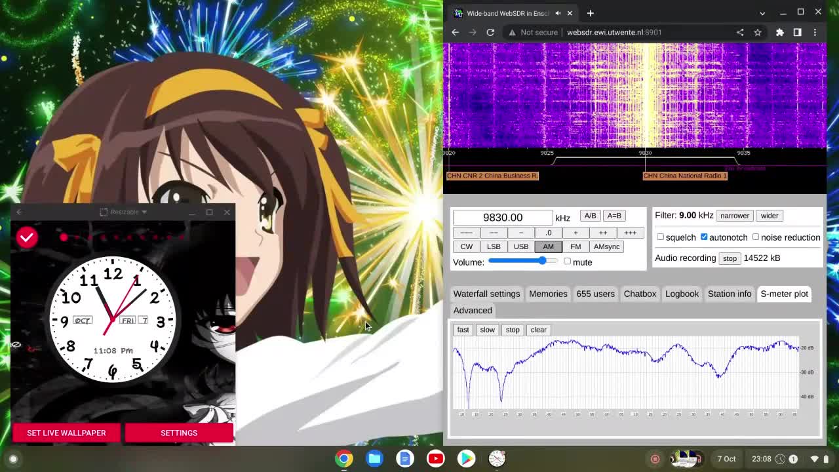
Task: Set S-meter plot speed to fast
Action: (463, 330)
